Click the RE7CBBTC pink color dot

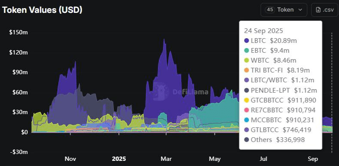(247, 110)
